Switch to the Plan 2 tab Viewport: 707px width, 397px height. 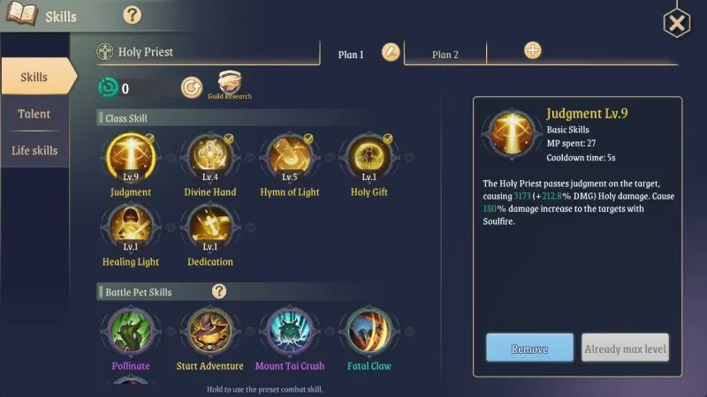pos(445,54)
